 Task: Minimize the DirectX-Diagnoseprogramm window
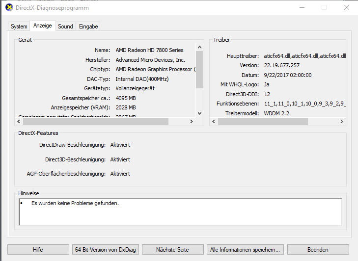click(302, 7)
